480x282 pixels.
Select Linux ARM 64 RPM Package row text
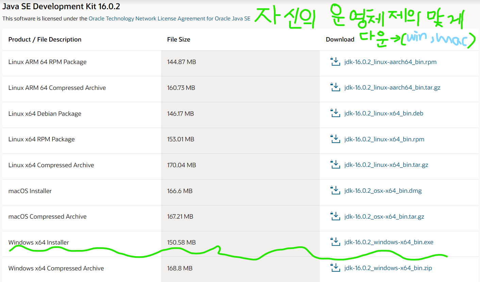[x=48, y=62]
